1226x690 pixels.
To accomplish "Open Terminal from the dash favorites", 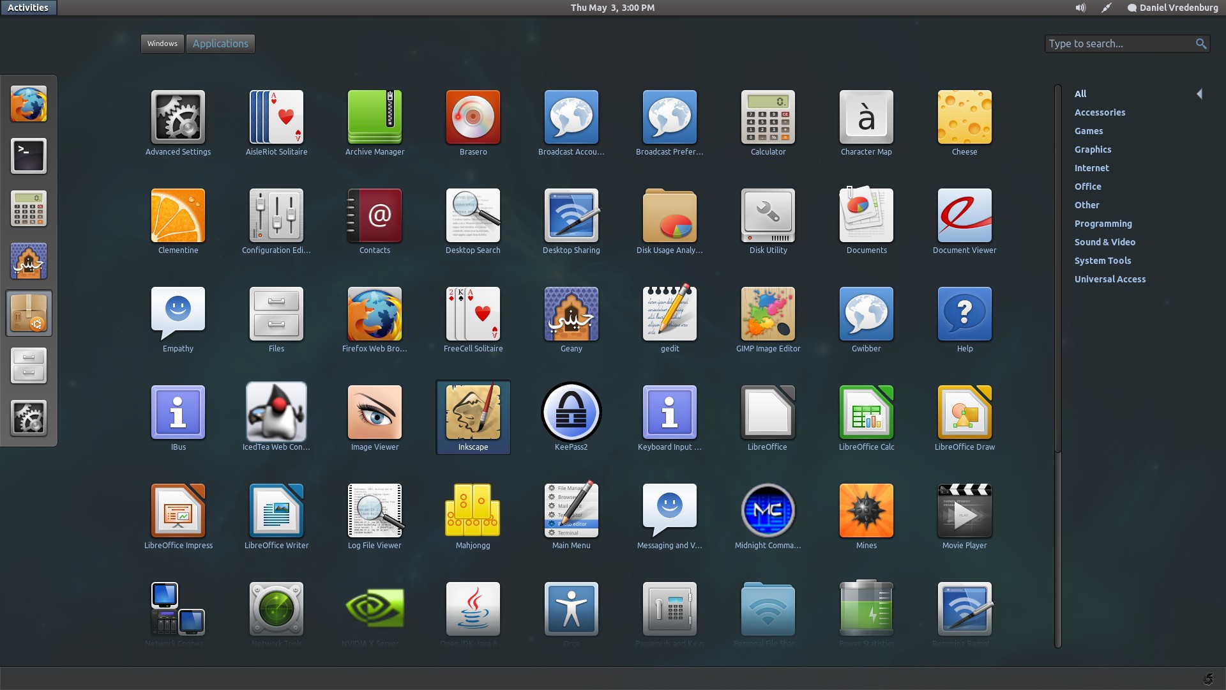I will point(29,156).
